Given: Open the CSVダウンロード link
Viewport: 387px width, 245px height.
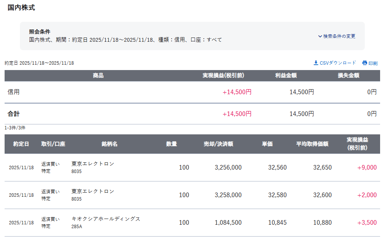Looking at the screenshot, I should pyautogui.click(x=338, y=63).
